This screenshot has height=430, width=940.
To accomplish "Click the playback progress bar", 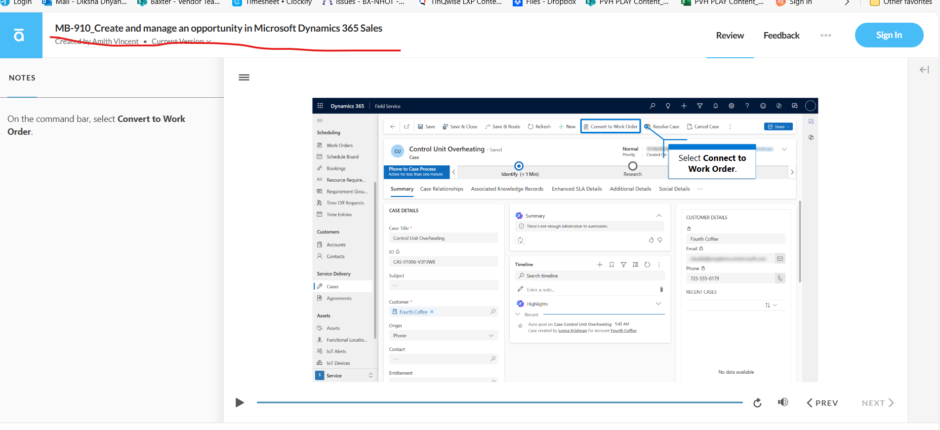I will tap(499, 402).
